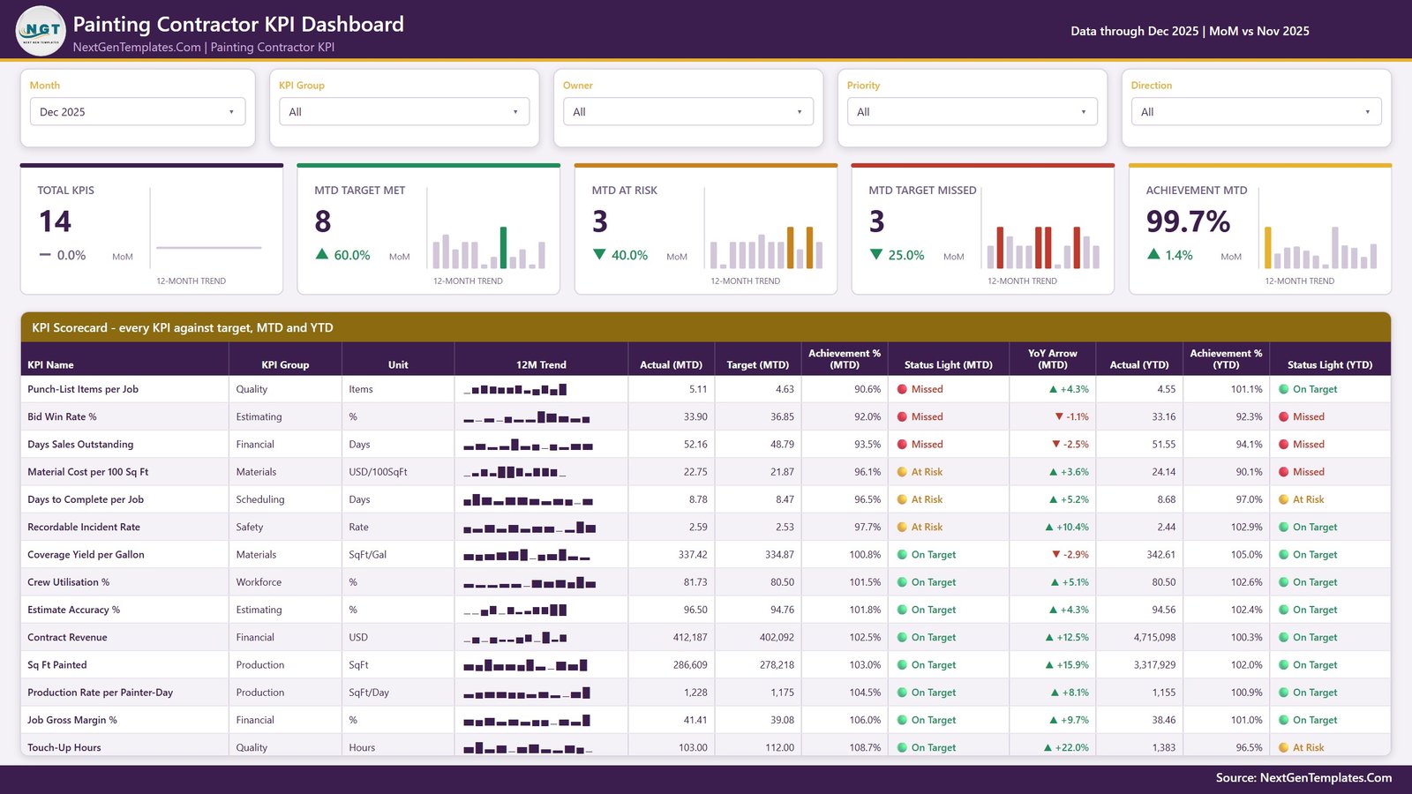Click the NGT logo in header
The image size is (1412, 794).
(x=41, y=31)
